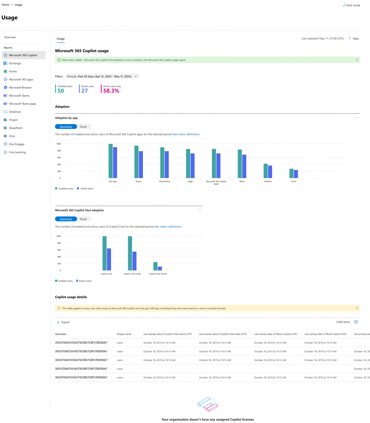Switch Adoption by app to Trend view
The image size is (370, 423).
click(83, 127)
